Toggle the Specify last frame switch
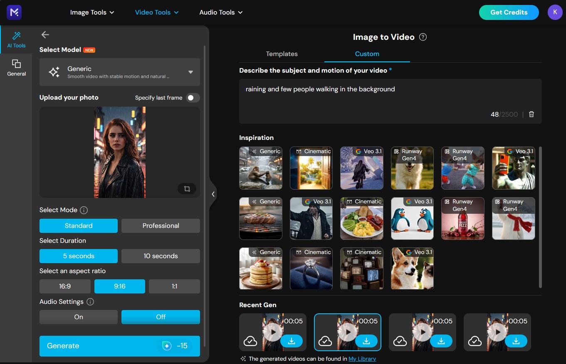The height and width of the screenshot is (364, 566). [x=193, y=98]
